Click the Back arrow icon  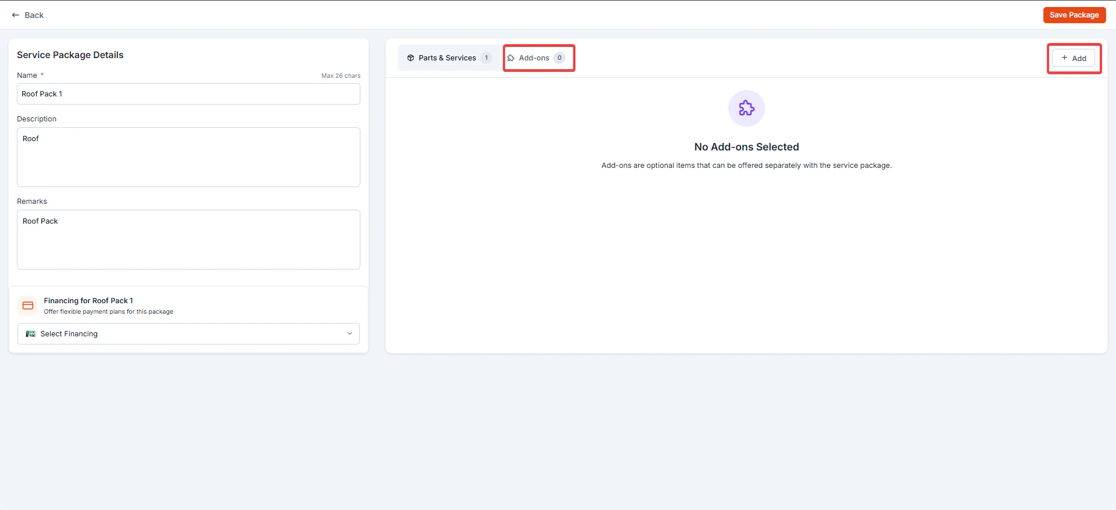[16, 15]
